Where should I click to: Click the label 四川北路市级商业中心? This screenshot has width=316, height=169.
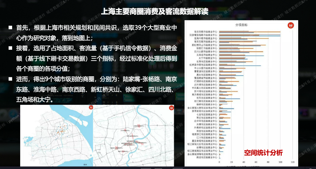coord(205,51)
